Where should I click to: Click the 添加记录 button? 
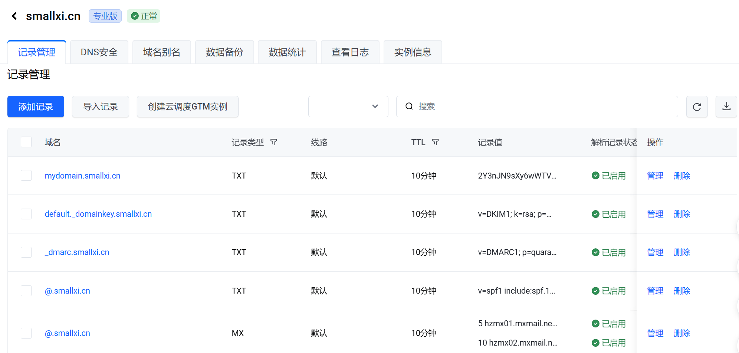pos(35,107)
